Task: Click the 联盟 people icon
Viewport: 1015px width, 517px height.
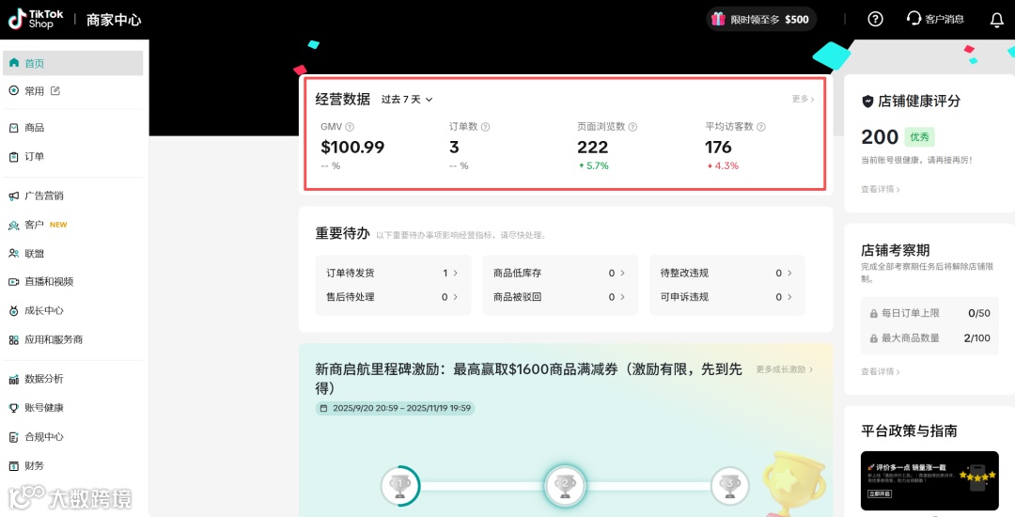Action: [13, 254]
